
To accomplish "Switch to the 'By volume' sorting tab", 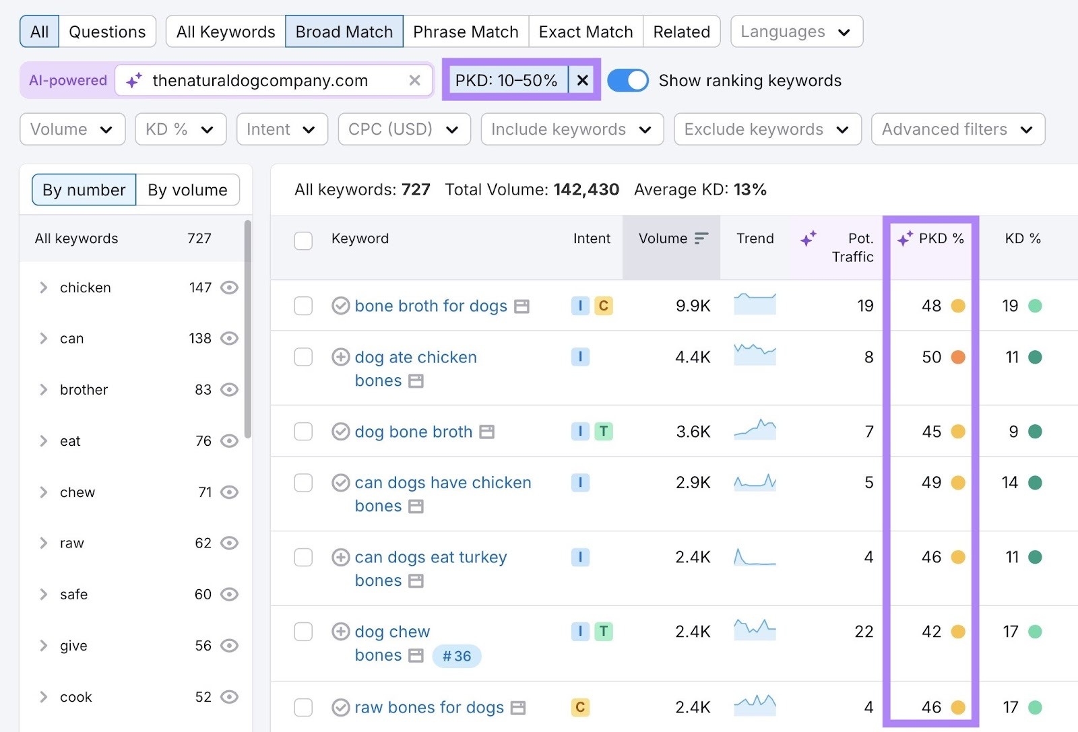I will 188,190.
